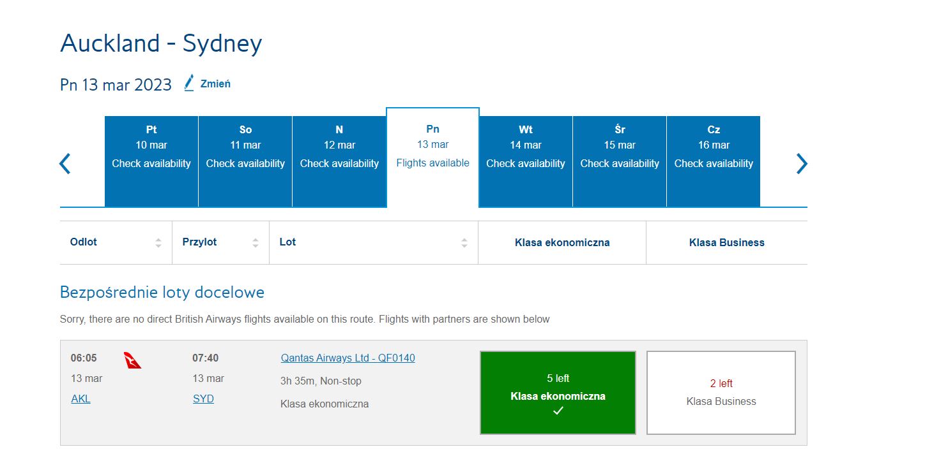Open Qantas Airways Ltd - QF0140 flight details
This screenshot has height=454, width=925.
348,358
